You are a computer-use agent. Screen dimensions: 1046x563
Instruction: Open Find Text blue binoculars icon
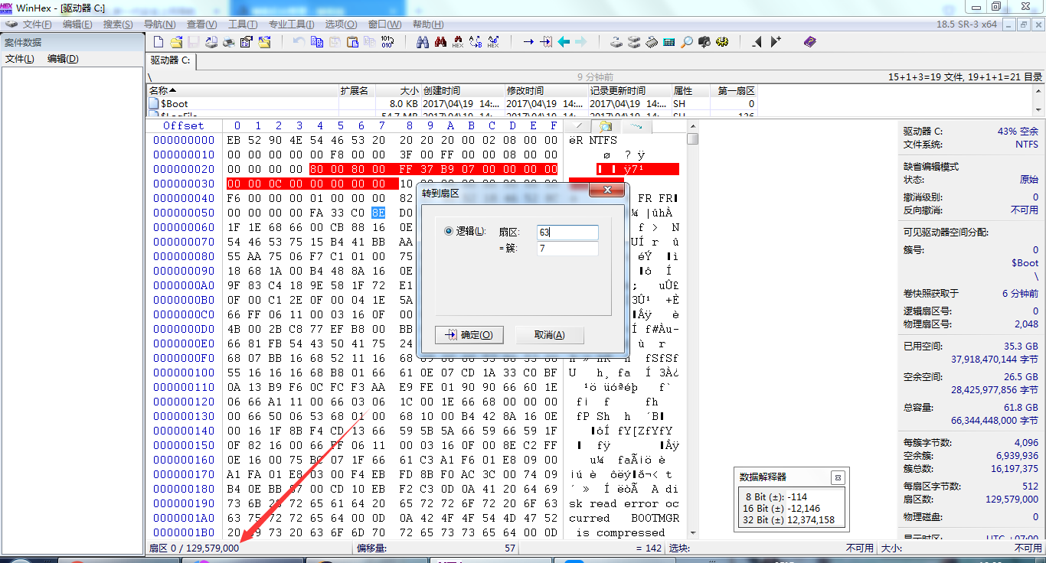tap(423, 42)
